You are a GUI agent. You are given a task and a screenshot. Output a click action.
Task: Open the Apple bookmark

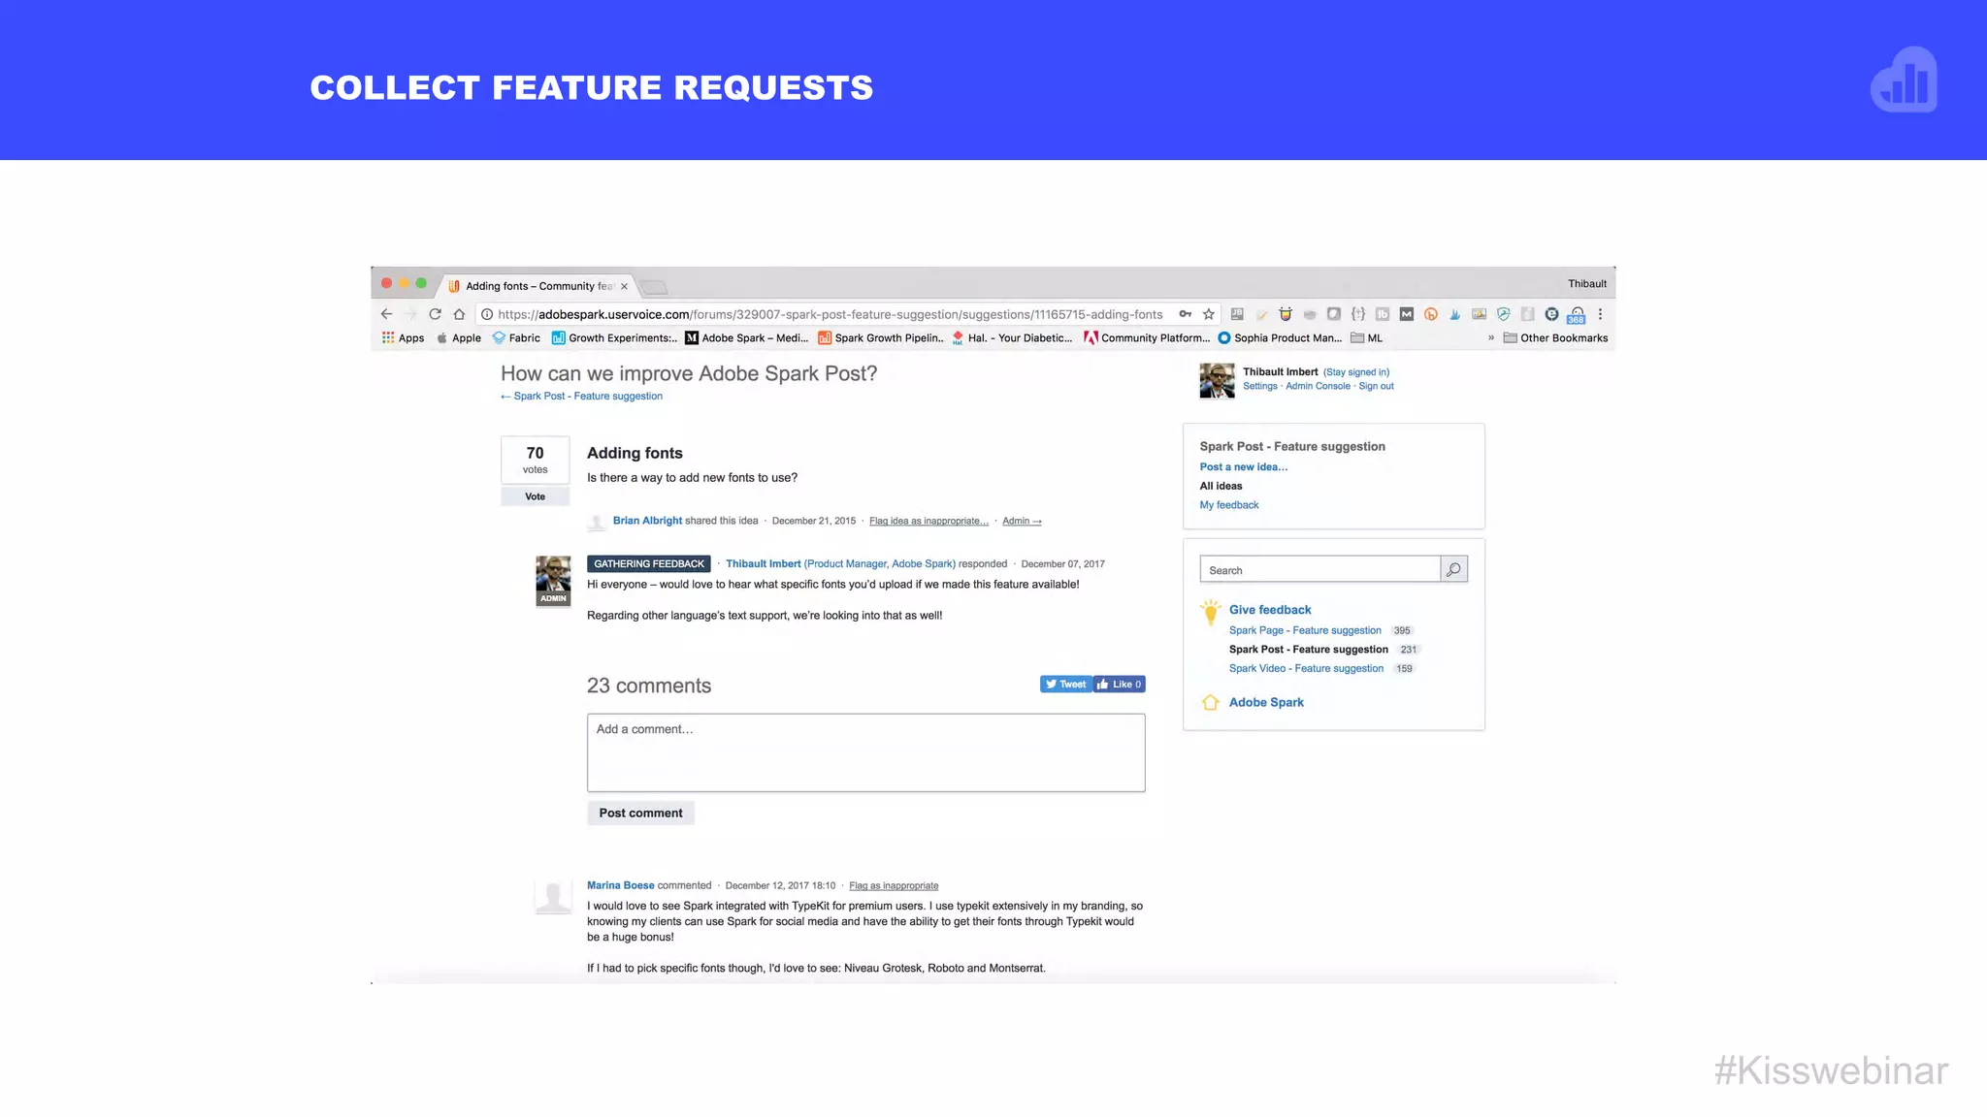coord(459,338)
